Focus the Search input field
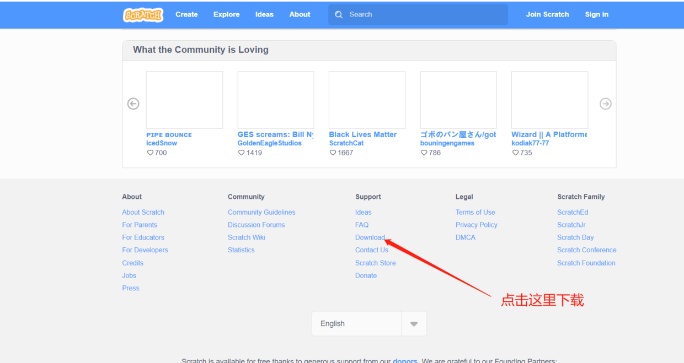684x363 pixels. pyautogui.click(x=418, y=15)
